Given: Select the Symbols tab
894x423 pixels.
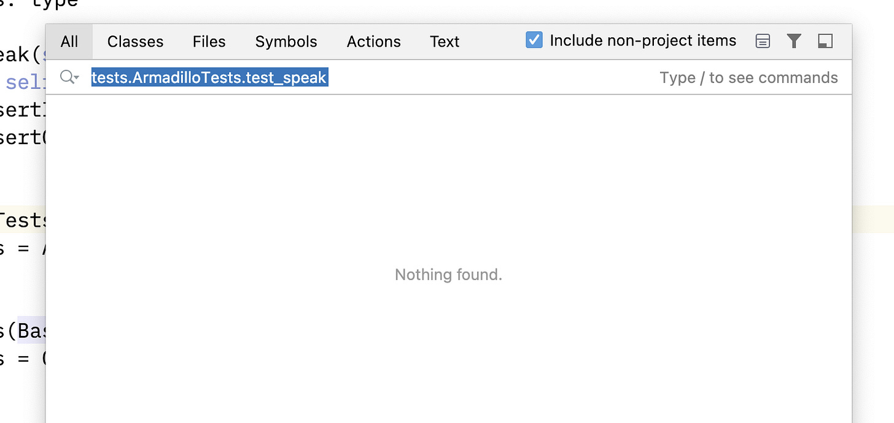Looking at the screenshot, I should click(x=286, y=41).
